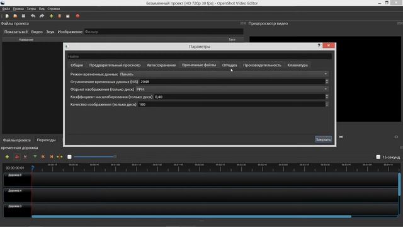Screen dimensions: 403x227
Task: Open the Автосохранение tab
Action: point(161,65)
